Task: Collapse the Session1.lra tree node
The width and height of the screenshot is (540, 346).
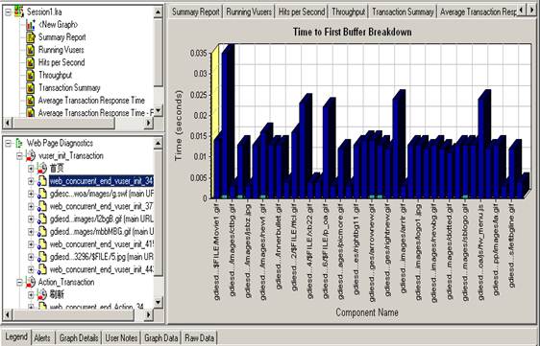Action: (x=8, y=12)
